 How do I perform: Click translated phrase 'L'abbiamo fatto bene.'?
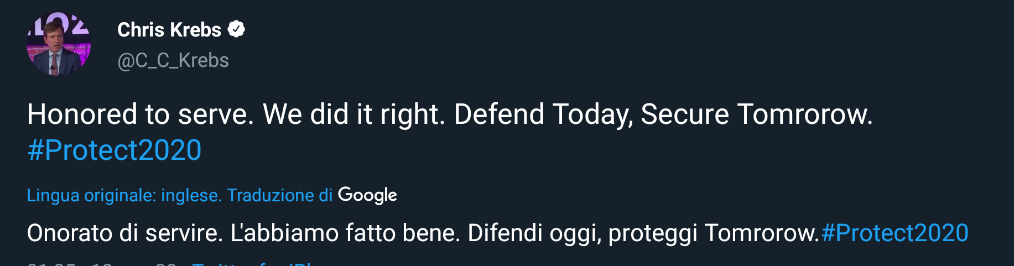point(345,233)
